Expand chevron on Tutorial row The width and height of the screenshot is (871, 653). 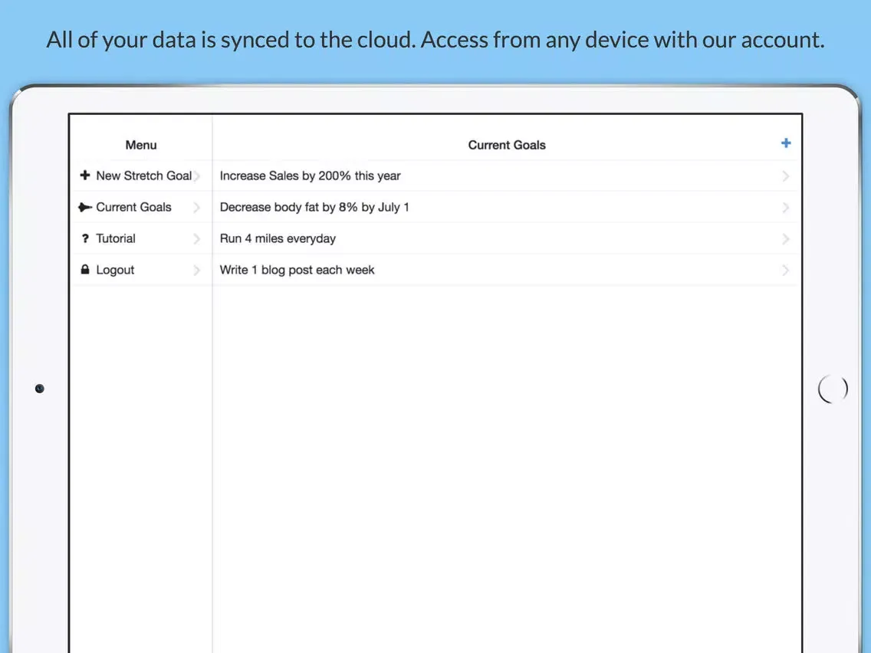pos(196,239)
